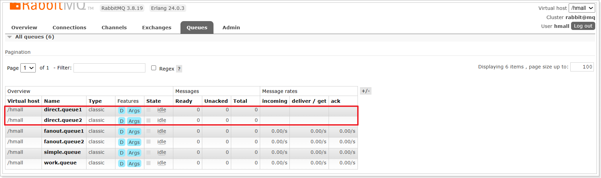Open the Page number dropdown
The width and height of the screenshot is (601, 178).
point(28,68)
